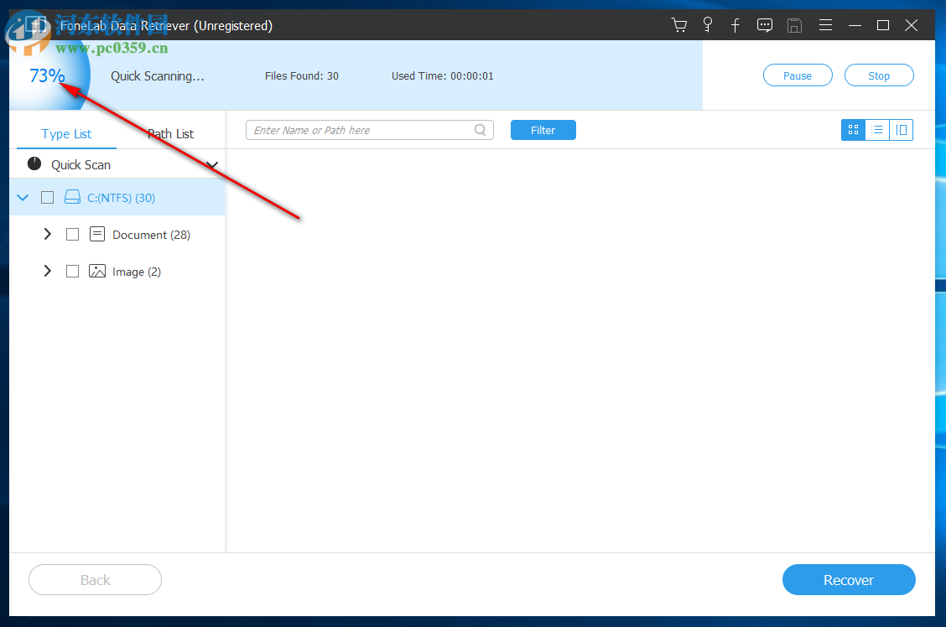946x627 pixels.
Task: Collapse the C:(NTFS) drive node
Action: 22,197
